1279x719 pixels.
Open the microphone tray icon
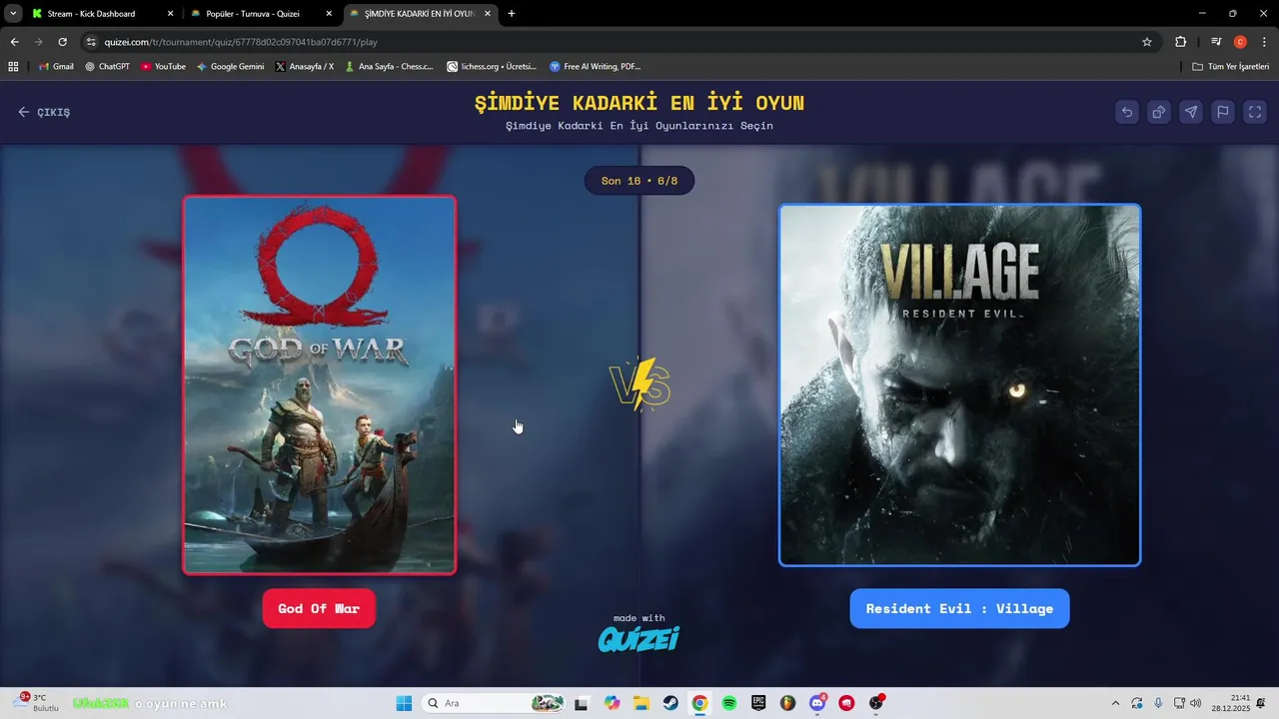click(1158, 703)
